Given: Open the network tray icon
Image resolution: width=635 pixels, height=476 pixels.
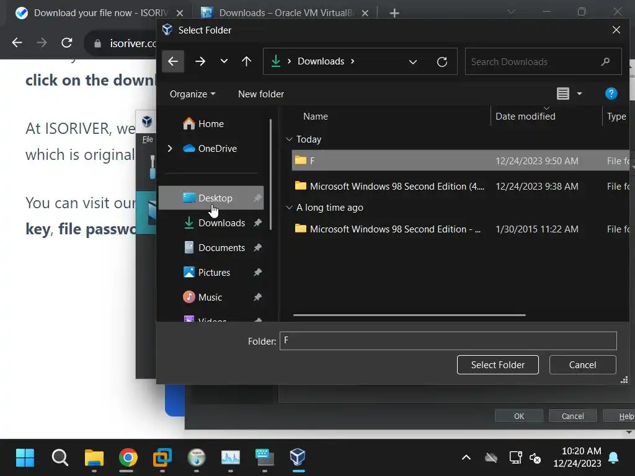Looking at the screenshot, I should tap(515, 457).
